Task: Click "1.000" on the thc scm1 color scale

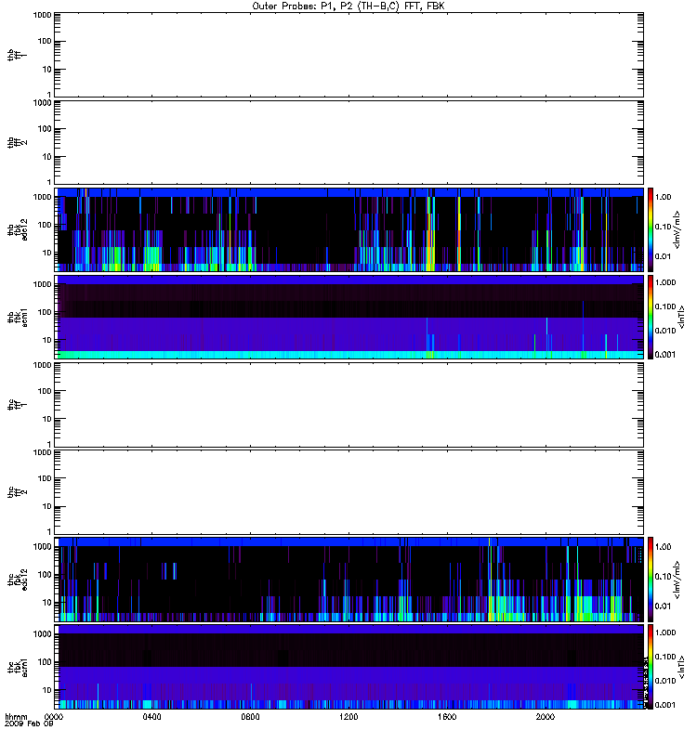Action: tap(665, 632)
